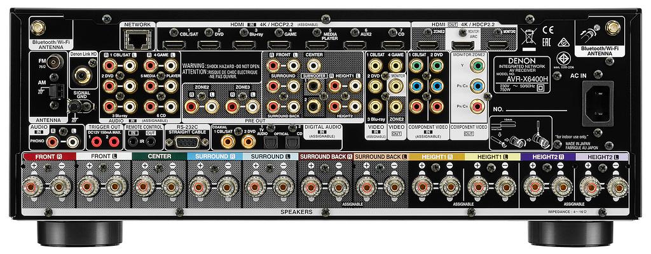
Task: Click the TRIGGER OUT 1 jack
Action: (97, 142)
